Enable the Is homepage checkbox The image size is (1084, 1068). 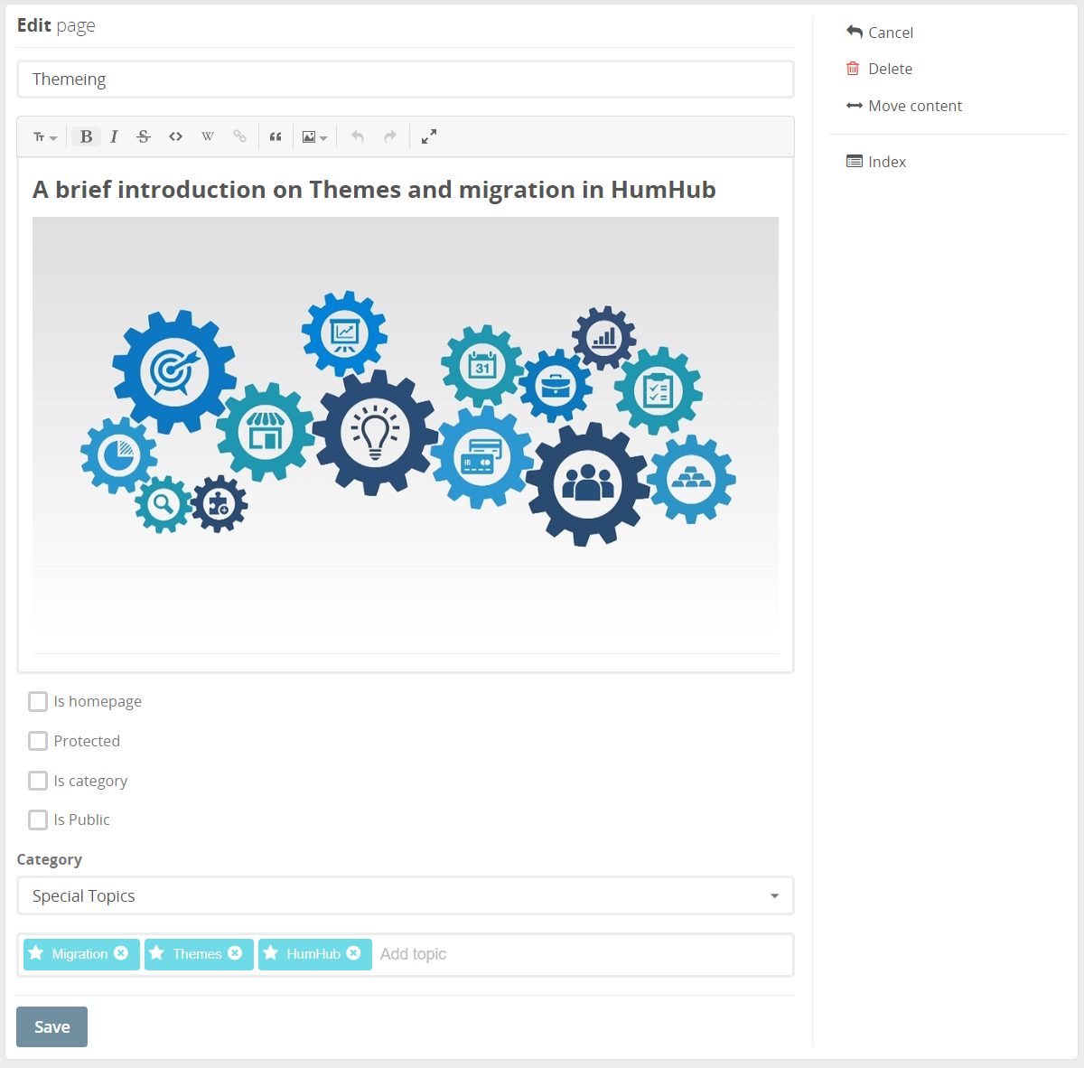coord(38,702)
